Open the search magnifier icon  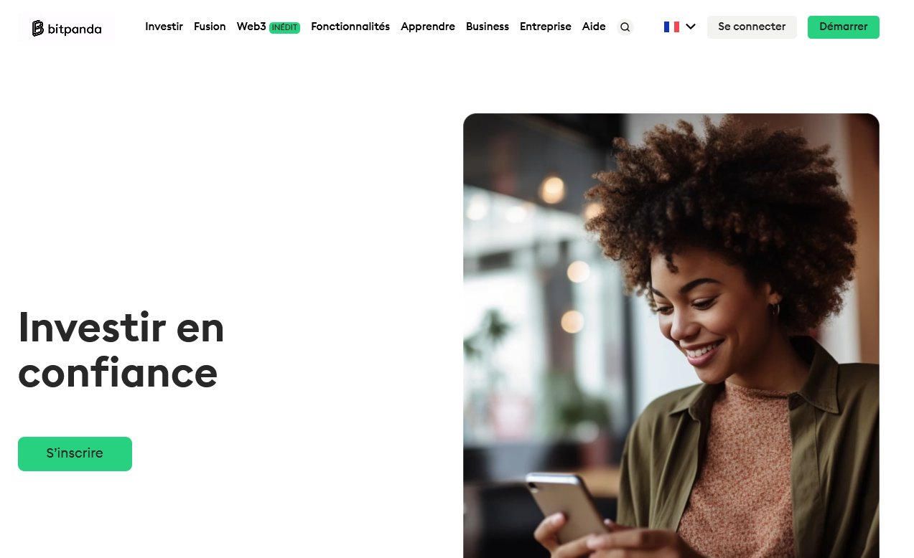click(625, 27)
